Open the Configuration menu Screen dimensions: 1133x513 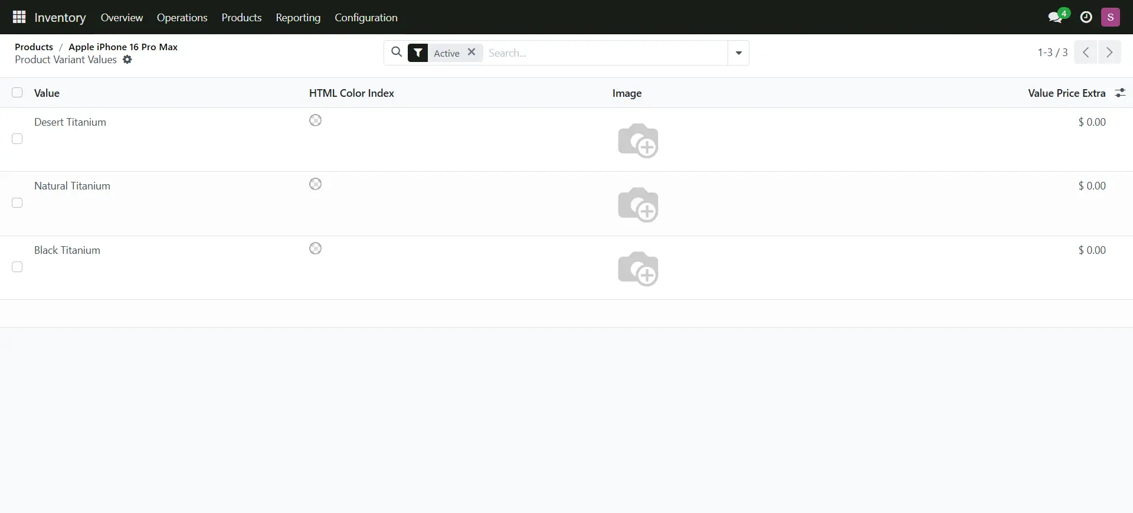366,18
